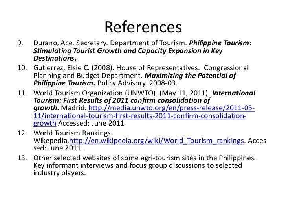Click text 'World Tourism Organization (UNWTO)'
The image size is (286, 215).
pyautogui.click(x=95, y=93)
